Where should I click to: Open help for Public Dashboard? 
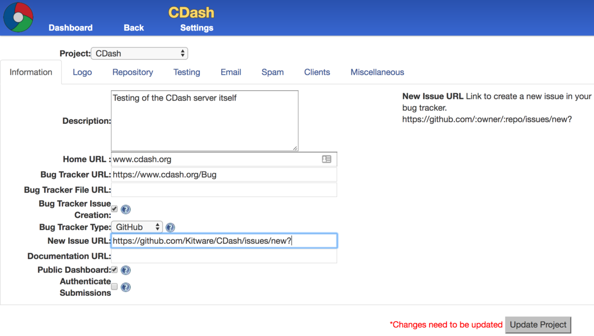(x=126, y=270)
